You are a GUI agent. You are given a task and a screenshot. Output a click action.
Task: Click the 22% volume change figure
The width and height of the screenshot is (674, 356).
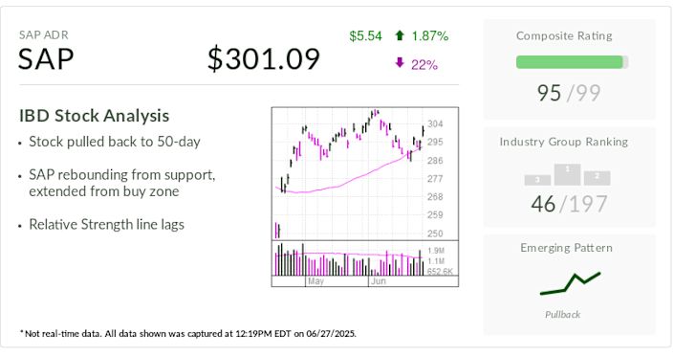tap(424, 65)
